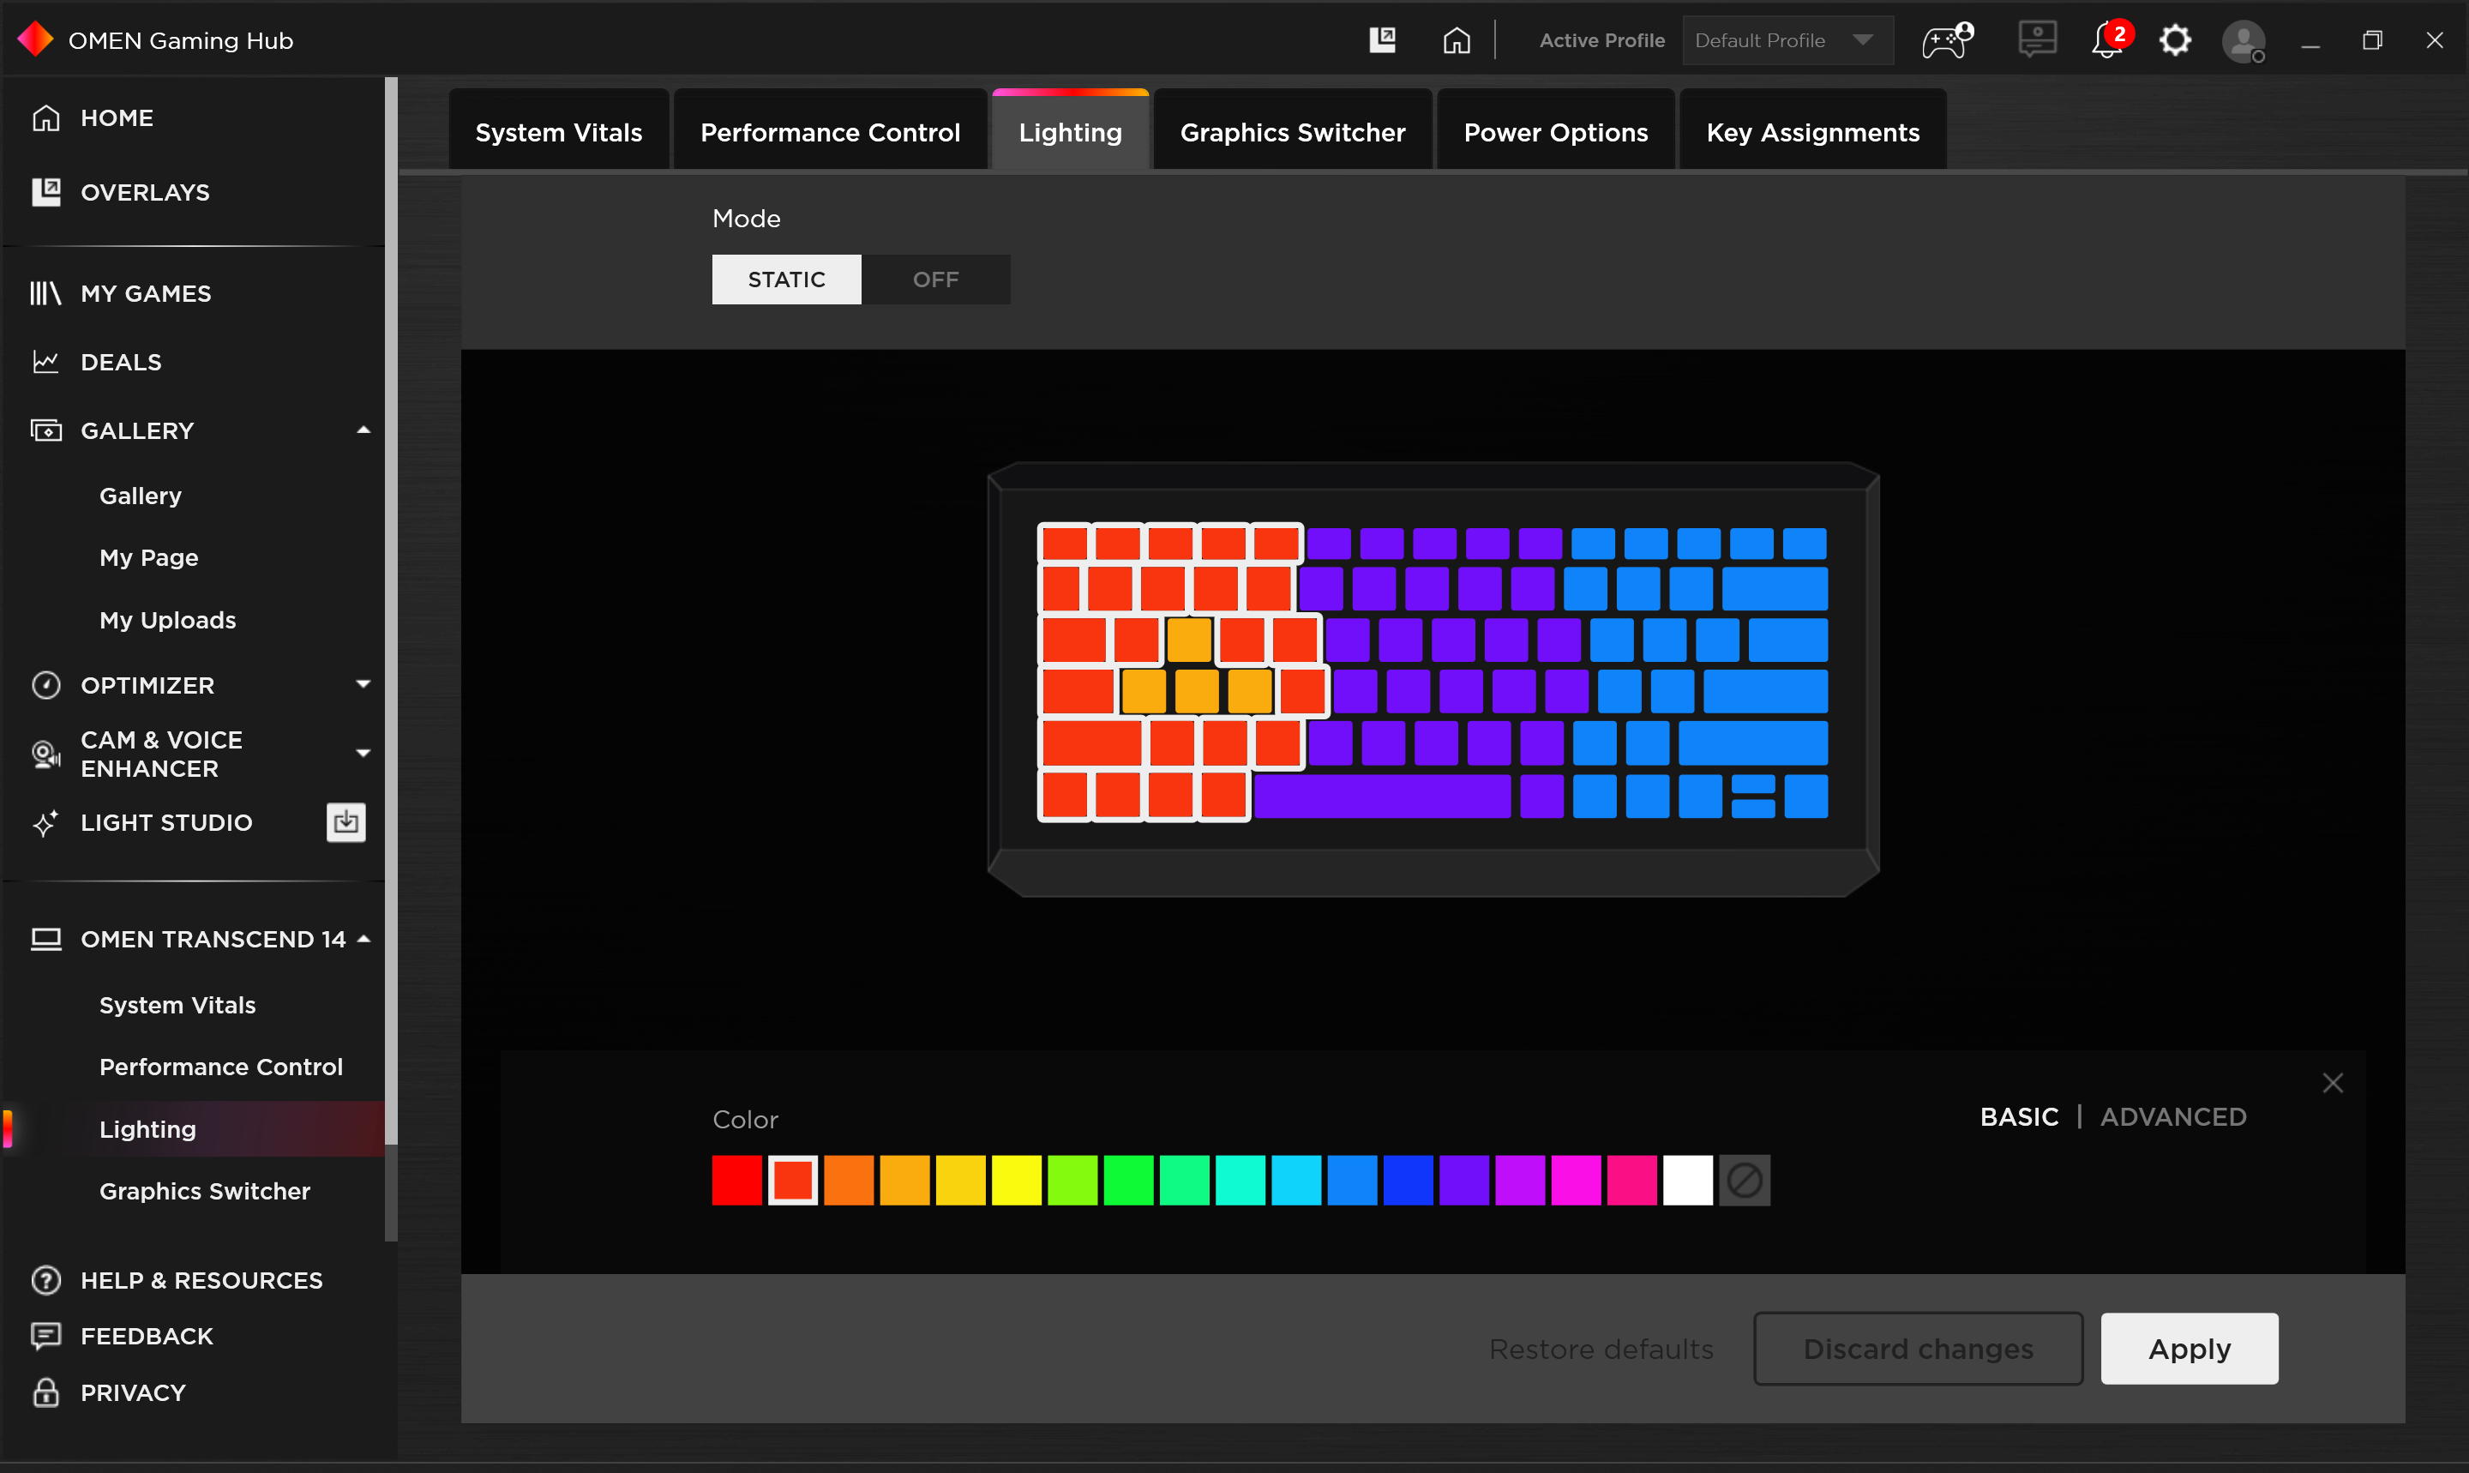Click the Apply button
The width and height of the screenshot is (2469, 1473).
click(2188, 1348)
